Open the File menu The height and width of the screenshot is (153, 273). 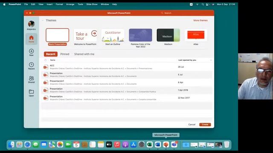point(26,4)
